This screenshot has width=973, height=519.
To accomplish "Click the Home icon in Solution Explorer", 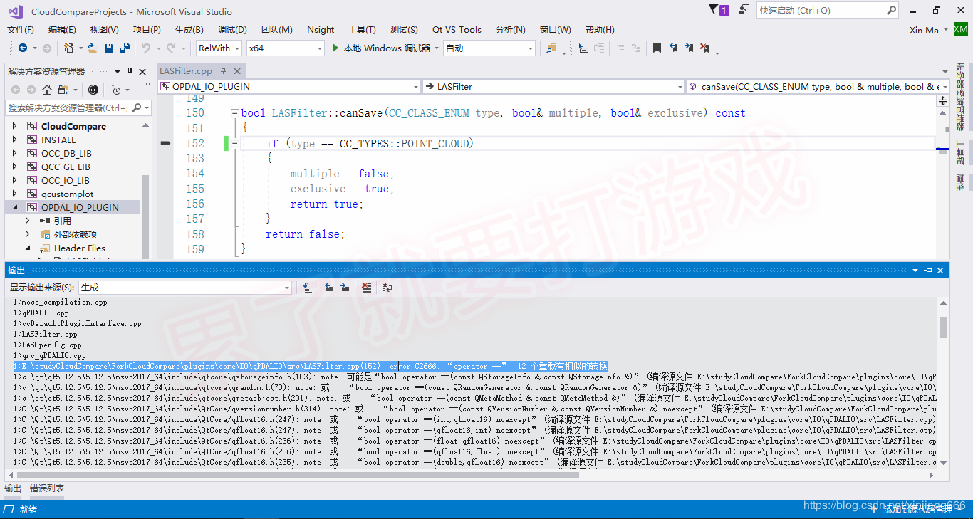I will point(46,90).
